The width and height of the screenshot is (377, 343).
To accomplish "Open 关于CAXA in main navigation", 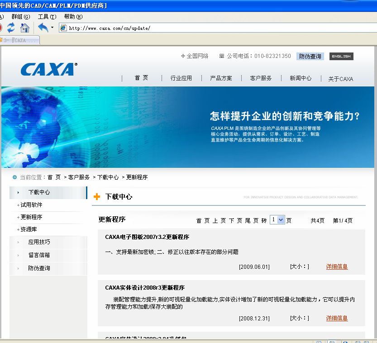I will (341, 79).
